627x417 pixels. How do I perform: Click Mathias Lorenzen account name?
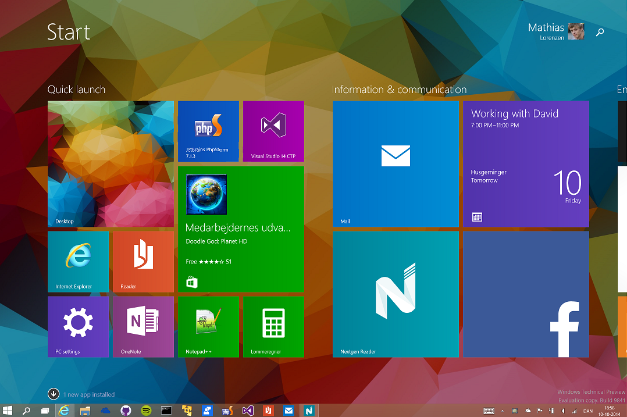pyautogui.click(x=546, y=31)
